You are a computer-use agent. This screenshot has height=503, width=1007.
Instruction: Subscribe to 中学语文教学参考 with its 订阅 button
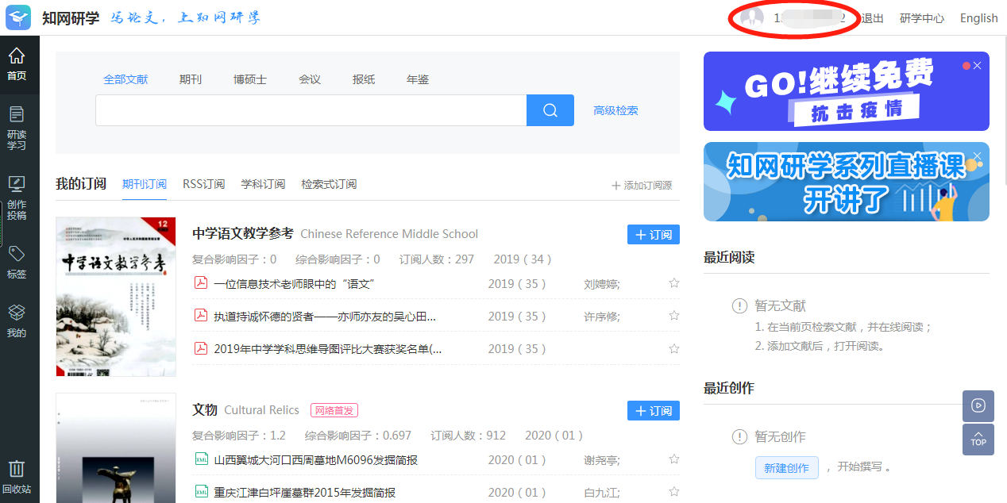654,235
